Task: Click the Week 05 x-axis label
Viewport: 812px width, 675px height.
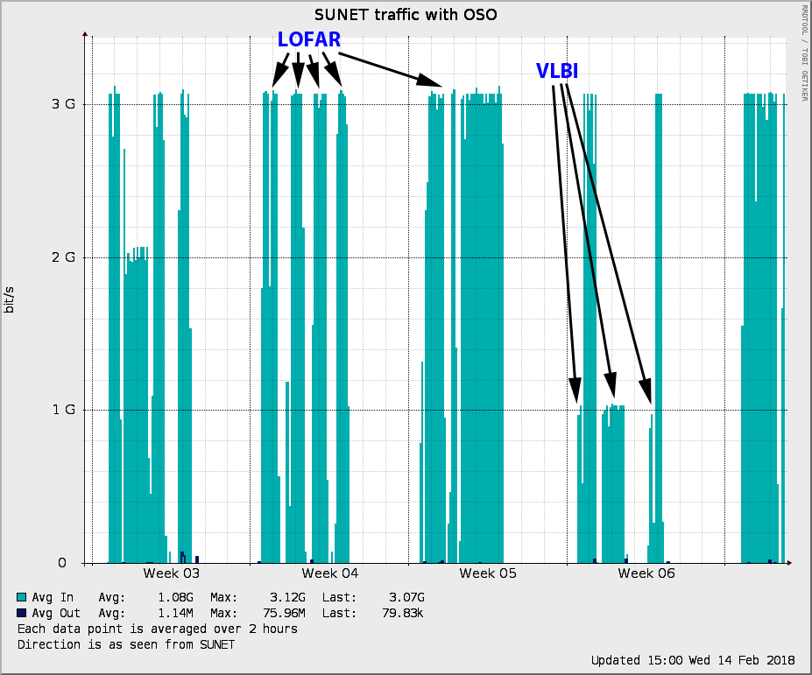Action: 488,573
